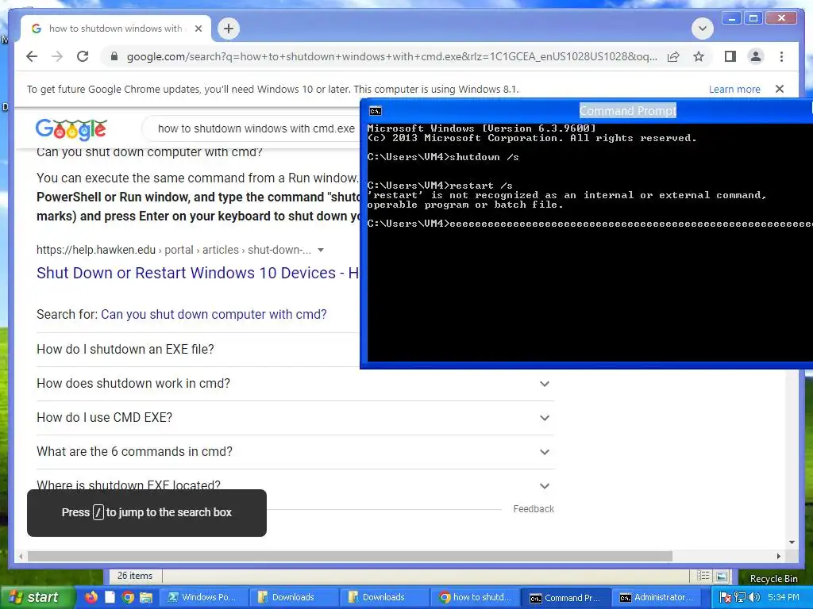Expand 'How does shutdown work in cmd?' chevron

point(545,384)
